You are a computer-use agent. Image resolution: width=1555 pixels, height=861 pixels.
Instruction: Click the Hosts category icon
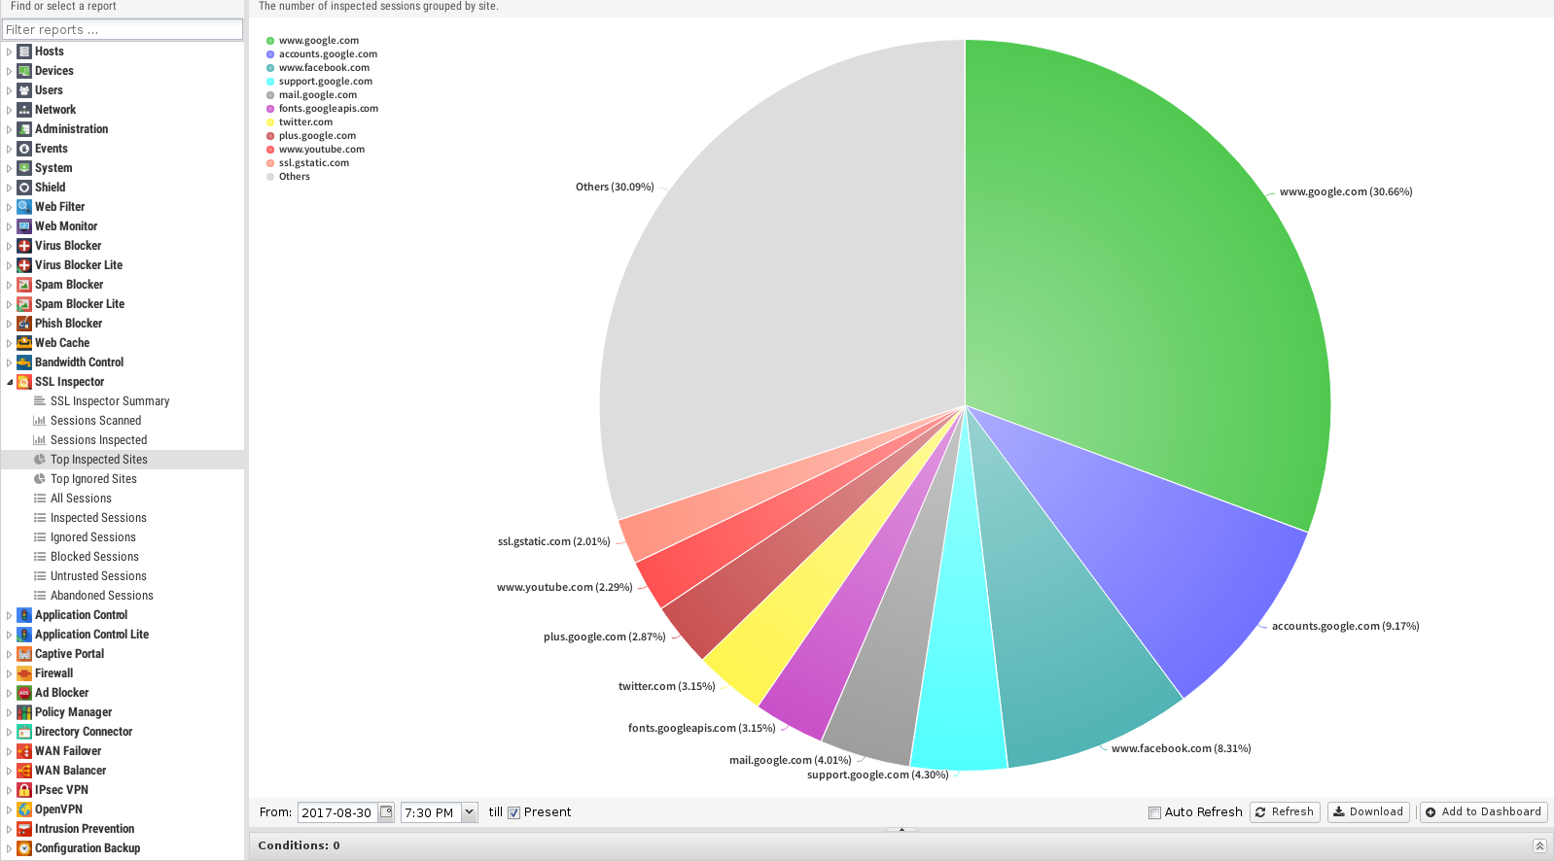[24, 52]
